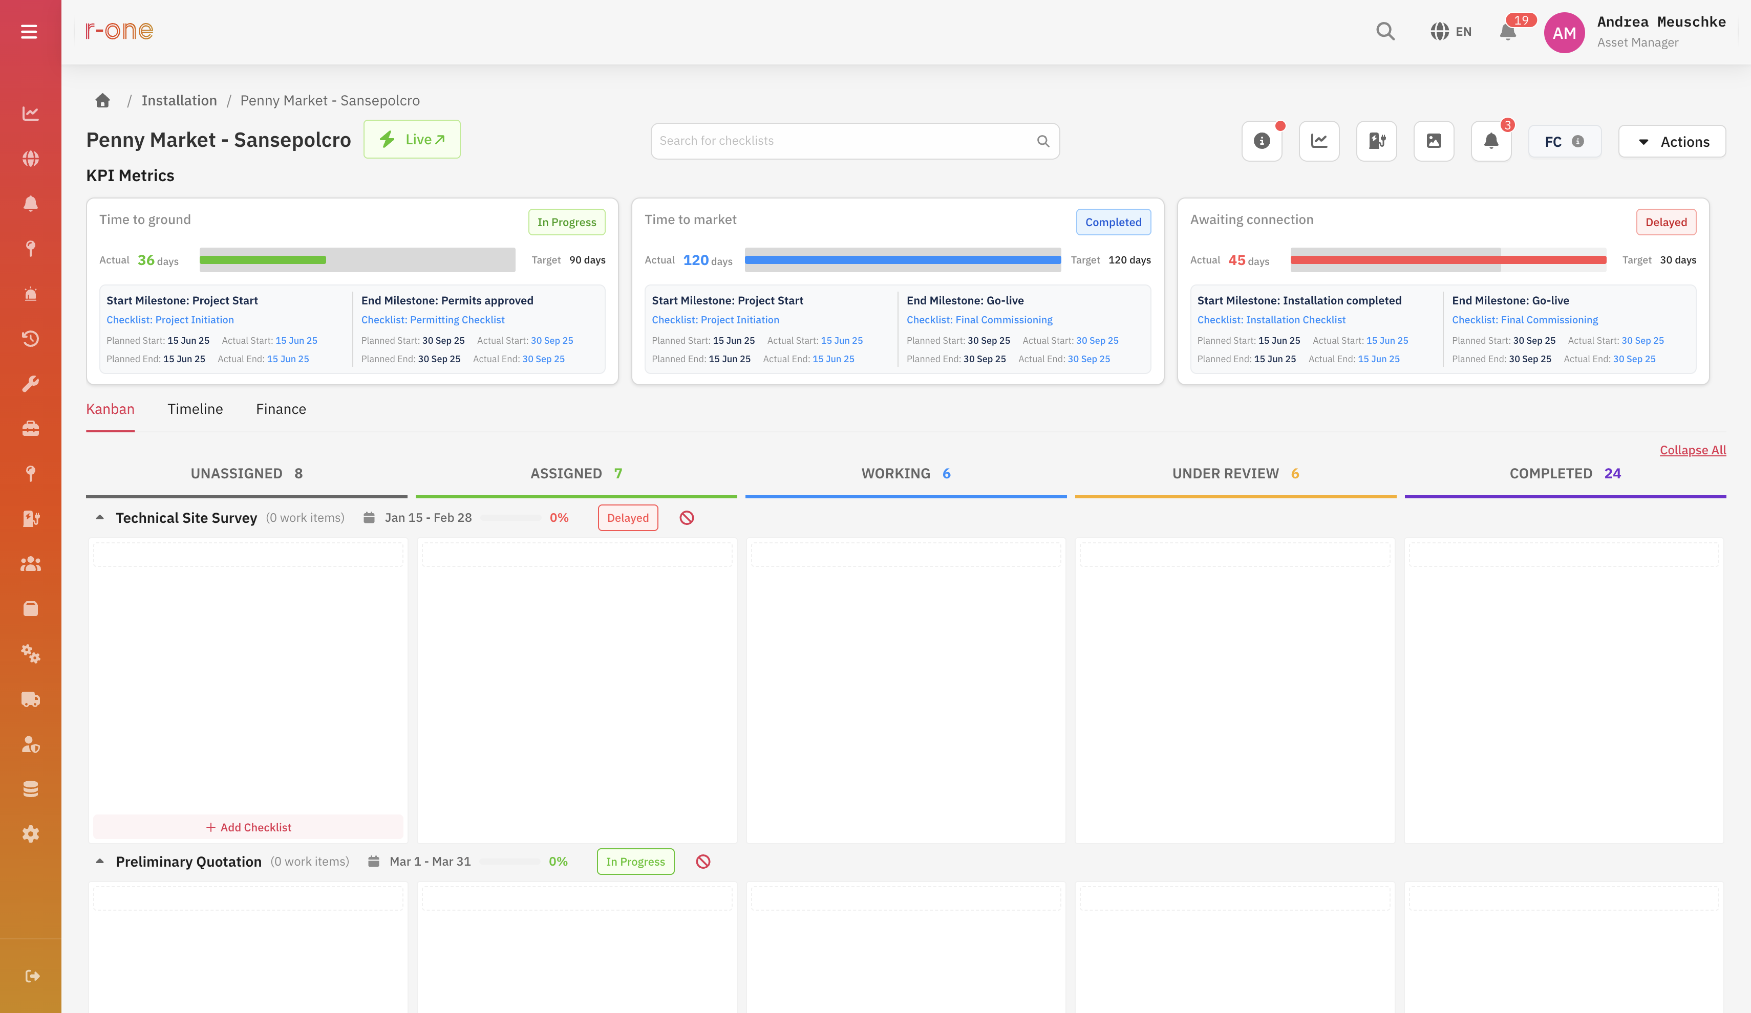Click the AM user avatar
Screen dimensions: 1751x1013
tap(1564, 33)
